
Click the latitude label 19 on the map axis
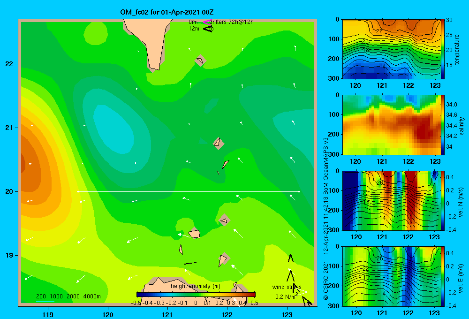click(9, 255)
